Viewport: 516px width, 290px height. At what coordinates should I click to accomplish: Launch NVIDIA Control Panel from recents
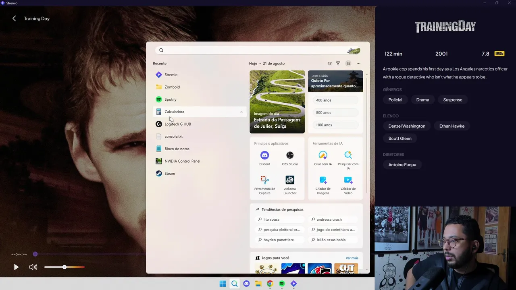[x=200, y=161]
